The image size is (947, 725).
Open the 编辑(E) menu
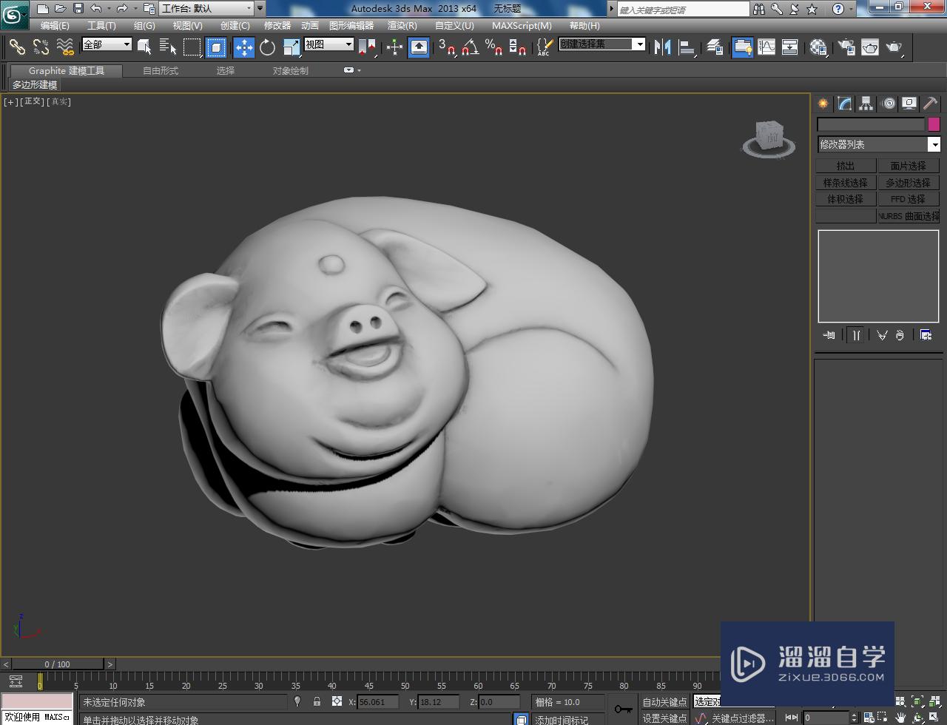(55, 25)
